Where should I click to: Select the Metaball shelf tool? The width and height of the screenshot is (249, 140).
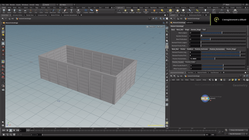(x=92, y=11)
